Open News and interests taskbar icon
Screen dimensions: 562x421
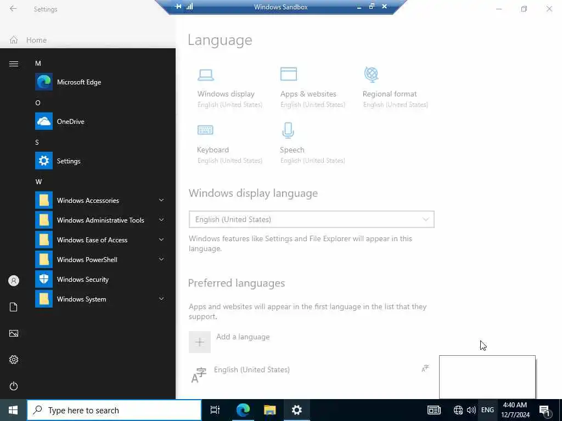coord(434,410)
